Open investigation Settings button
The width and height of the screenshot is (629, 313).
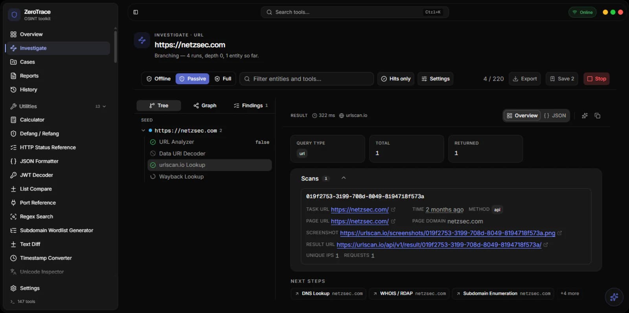click(x=435, y=79)
